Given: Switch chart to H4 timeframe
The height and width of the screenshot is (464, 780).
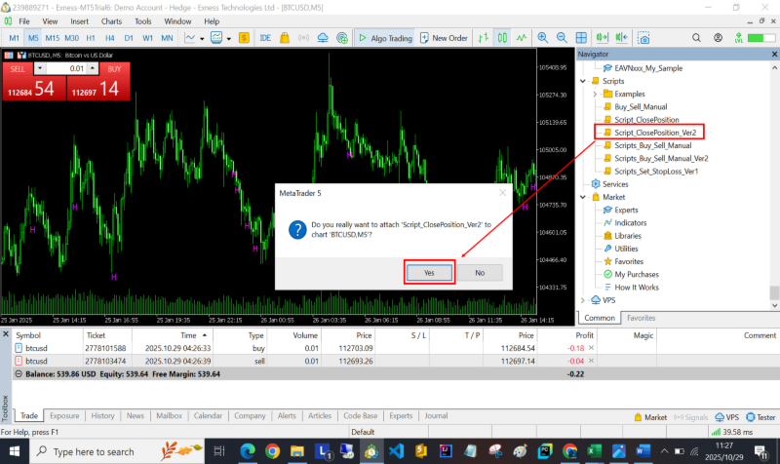Looking at the screenshot, I should tap(109, 38).
